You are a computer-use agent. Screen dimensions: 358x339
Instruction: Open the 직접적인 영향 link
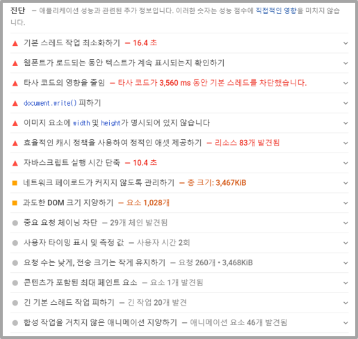coord(276,10)
